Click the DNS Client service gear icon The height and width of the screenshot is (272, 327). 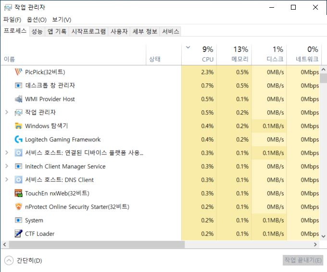[x=18, y=180]
